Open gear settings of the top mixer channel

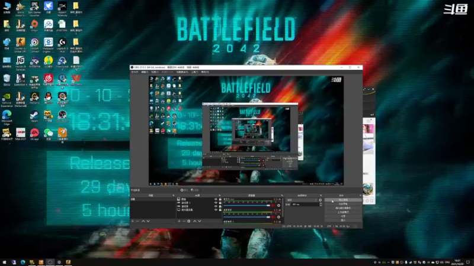coord(278,205)
